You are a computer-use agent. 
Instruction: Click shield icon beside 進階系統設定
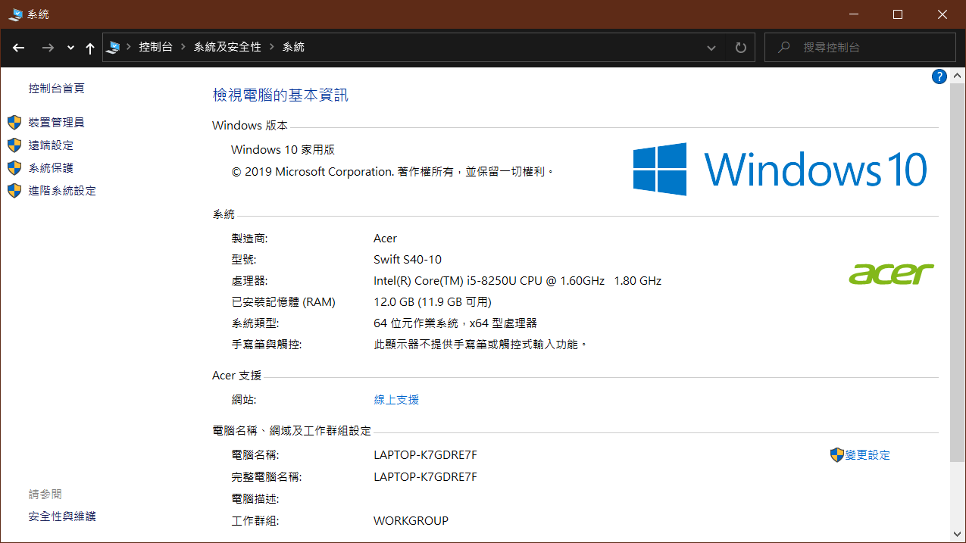[x=14, y=191]
